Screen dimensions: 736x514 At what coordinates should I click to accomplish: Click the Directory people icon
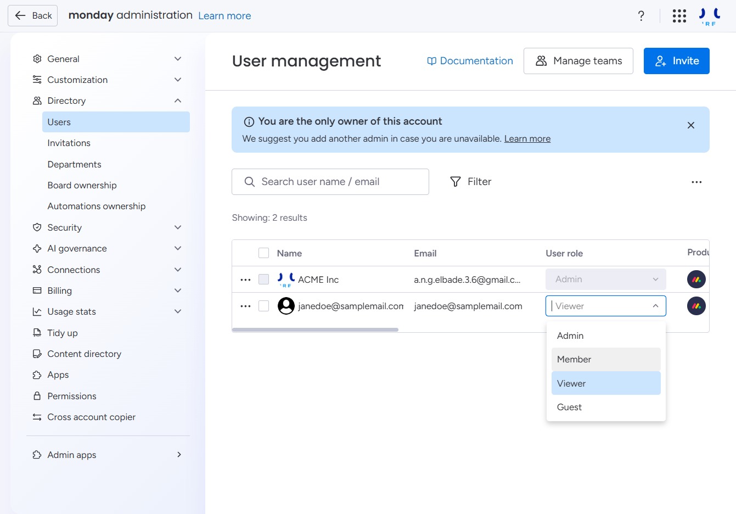37,100
